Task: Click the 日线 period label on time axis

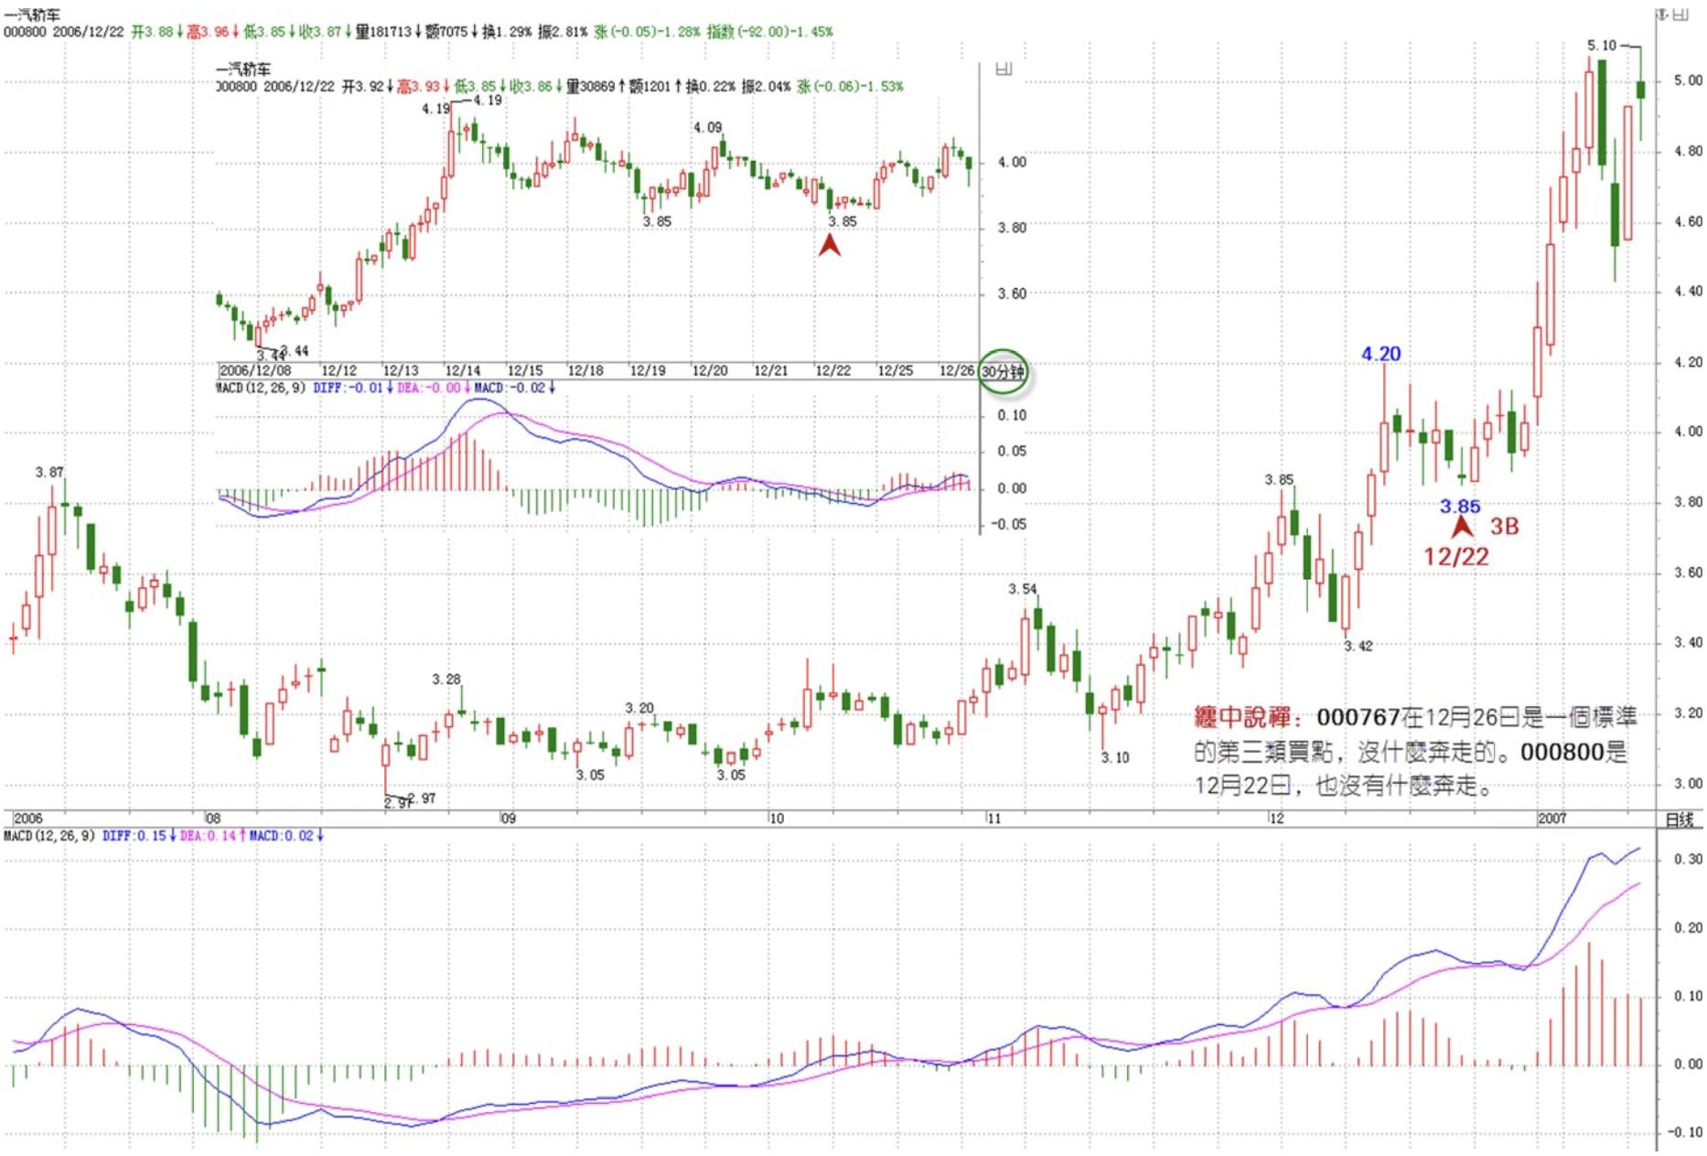Action: (x=1679, y=819)
